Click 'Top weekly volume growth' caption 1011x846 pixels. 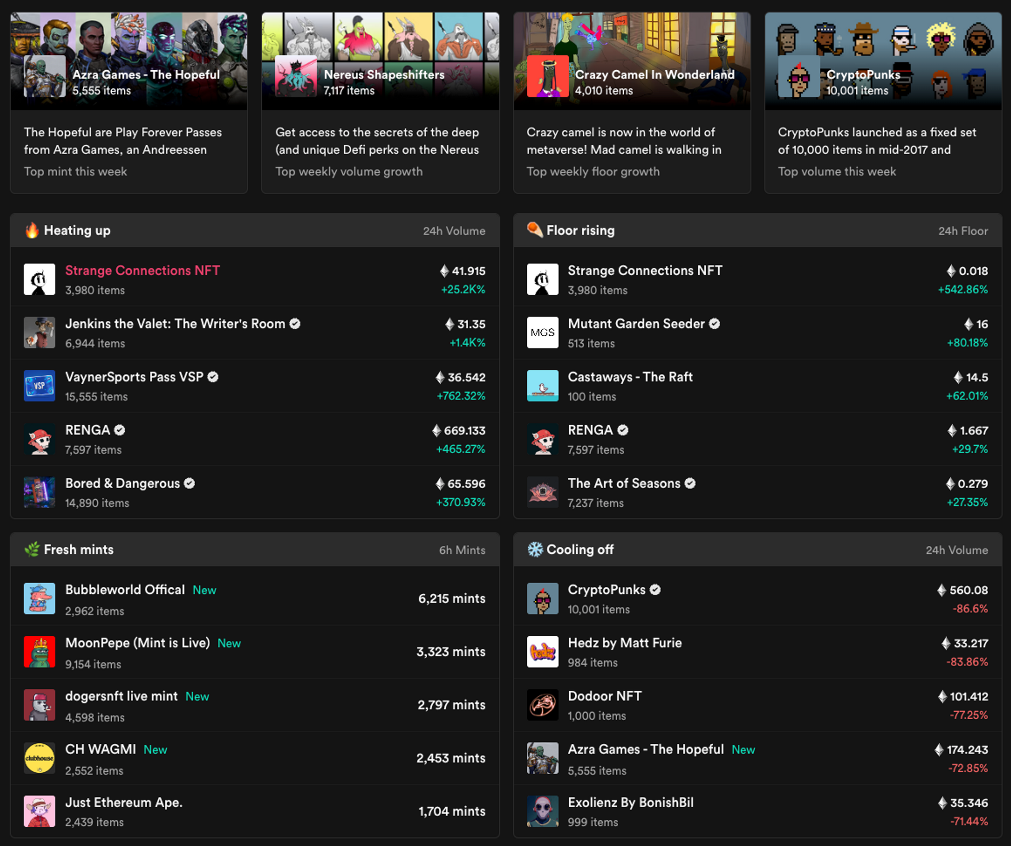[349, 172]
